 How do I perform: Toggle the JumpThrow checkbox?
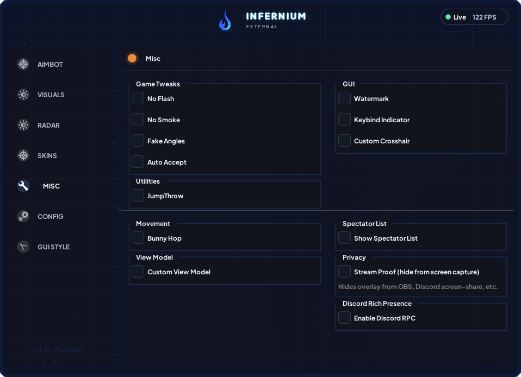tap(138, 196)
